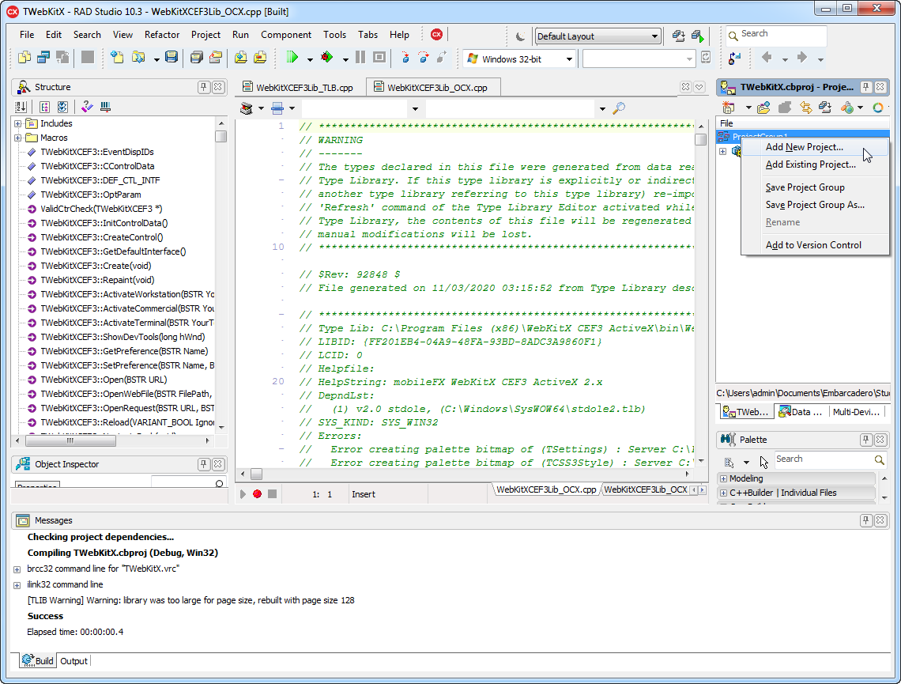Expand C++Builder Individual Files category

724,493
